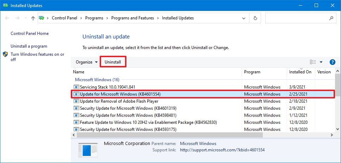Click icon beside KB4593175 update

point(76,129)
